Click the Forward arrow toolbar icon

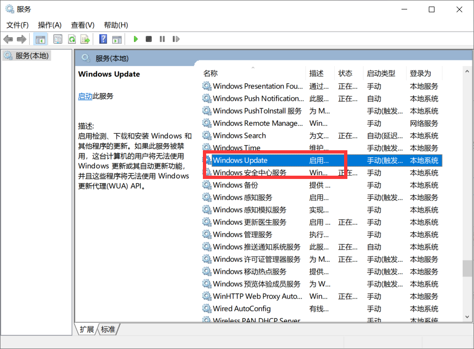coord(22,39)
